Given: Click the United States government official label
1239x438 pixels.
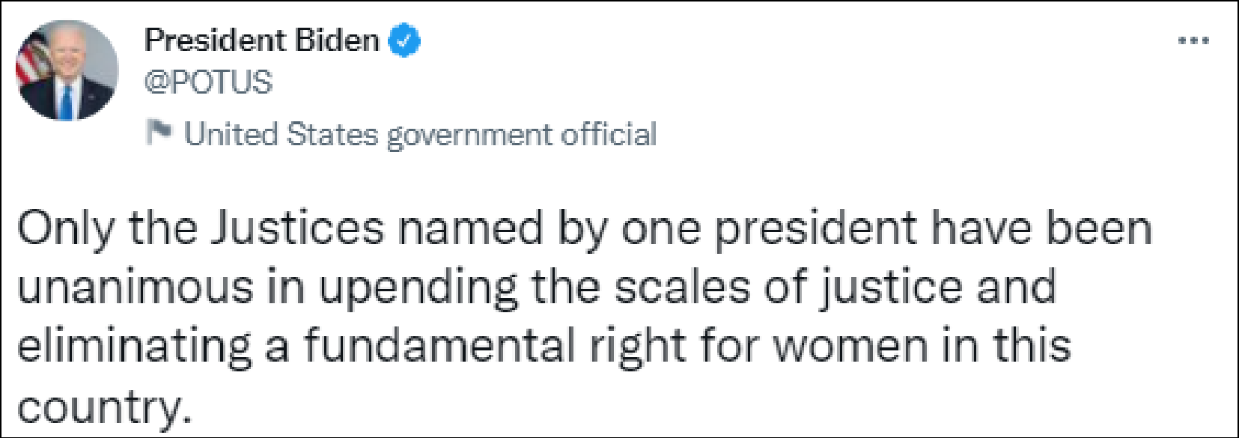Looking at the screenshot, I should click(x=419, y=135).
